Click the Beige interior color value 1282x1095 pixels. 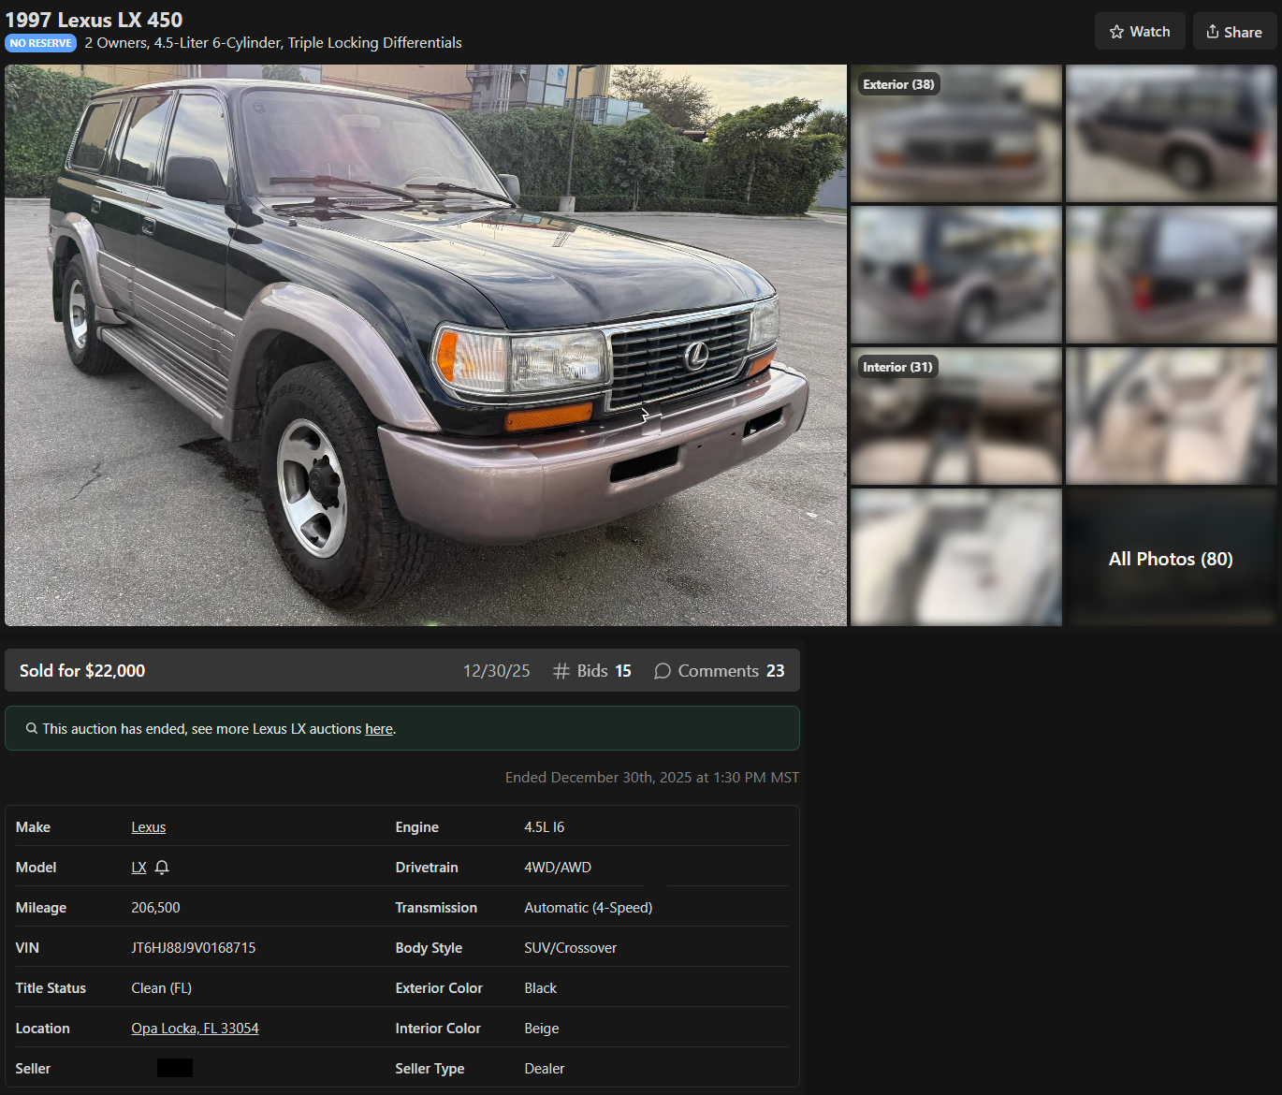(542, 1029)
